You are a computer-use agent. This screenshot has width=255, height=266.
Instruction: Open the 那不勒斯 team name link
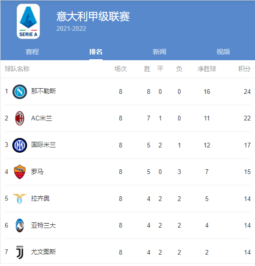(x=43, y=91)
